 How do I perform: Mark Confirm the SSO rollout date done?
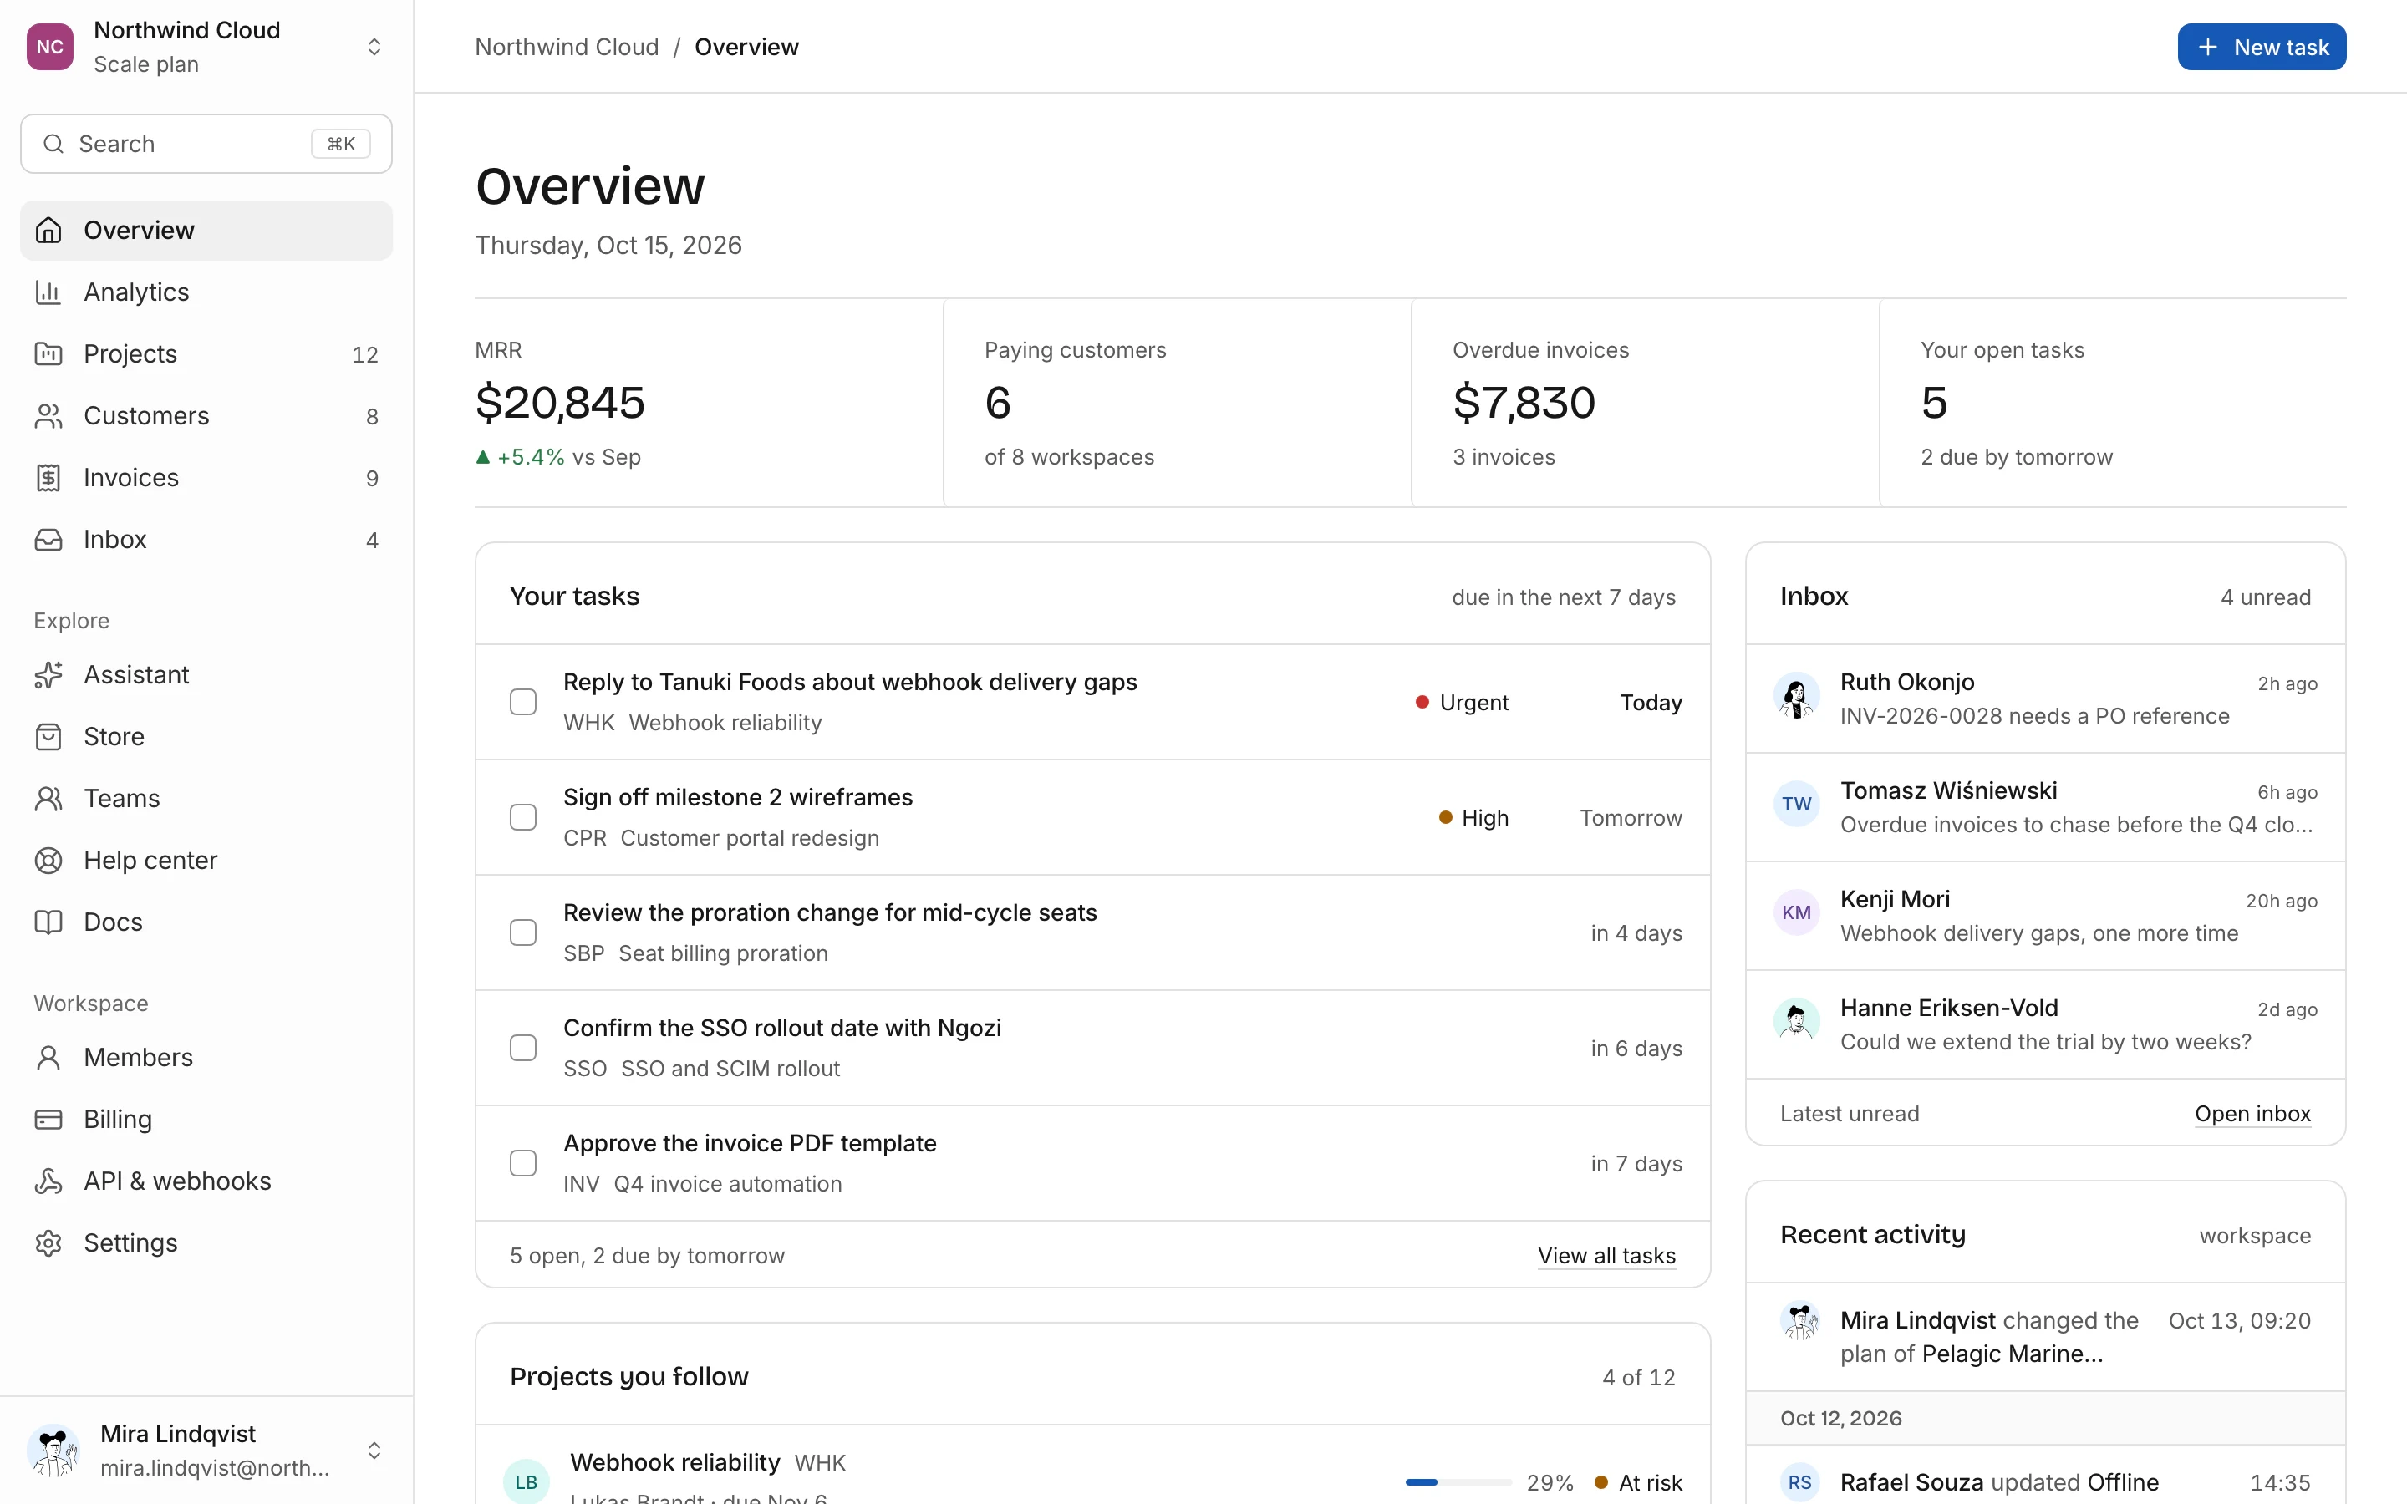pos(523,1049)
